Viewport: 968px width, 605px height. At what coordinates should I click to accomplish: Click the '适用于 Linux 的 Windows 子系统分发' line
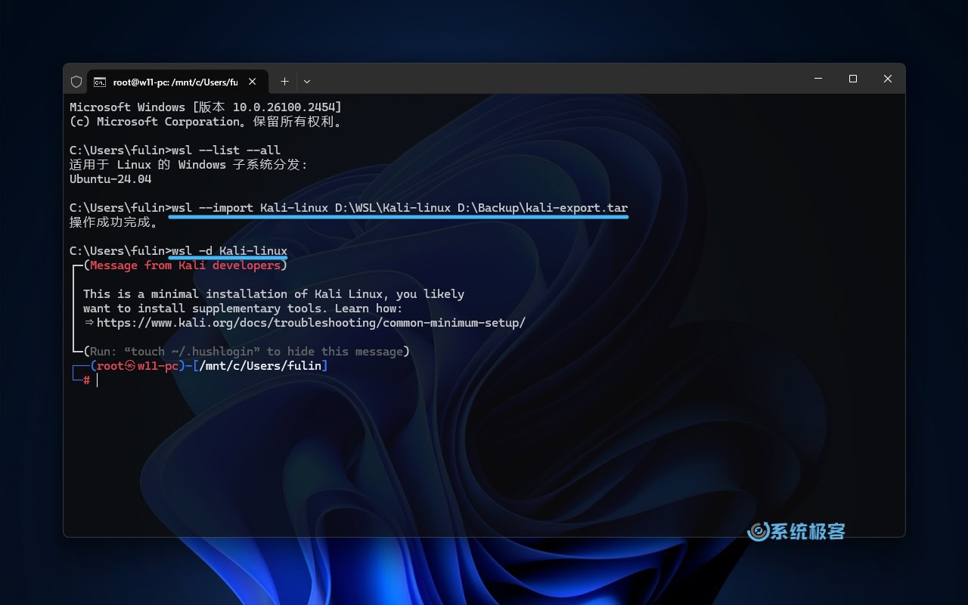click(188, 165)
